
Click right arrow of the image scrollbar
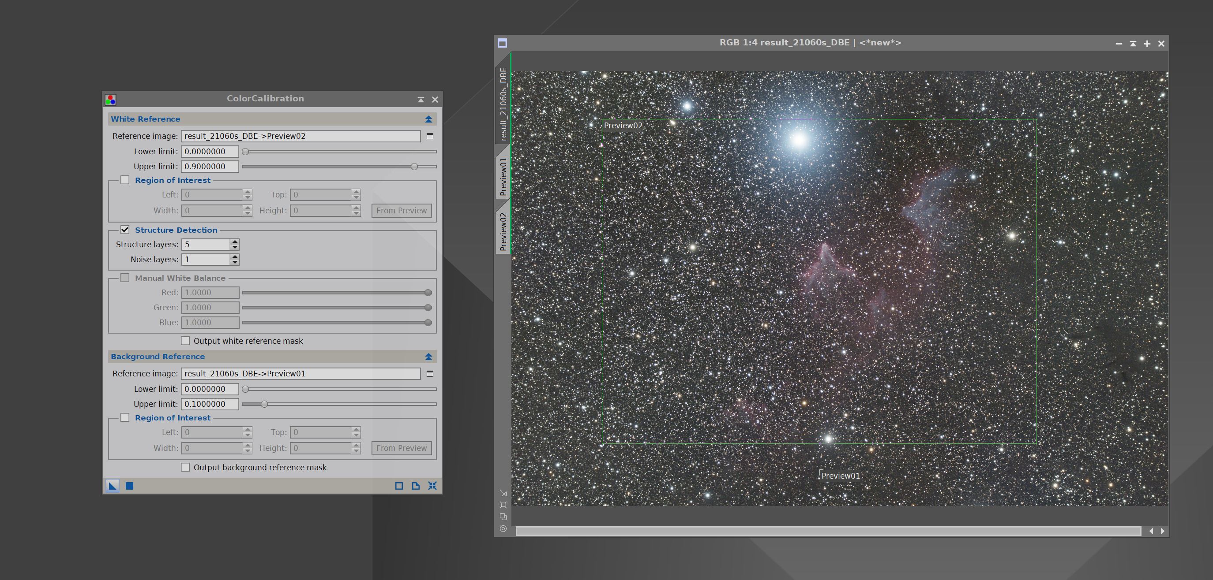(1163, 531)
